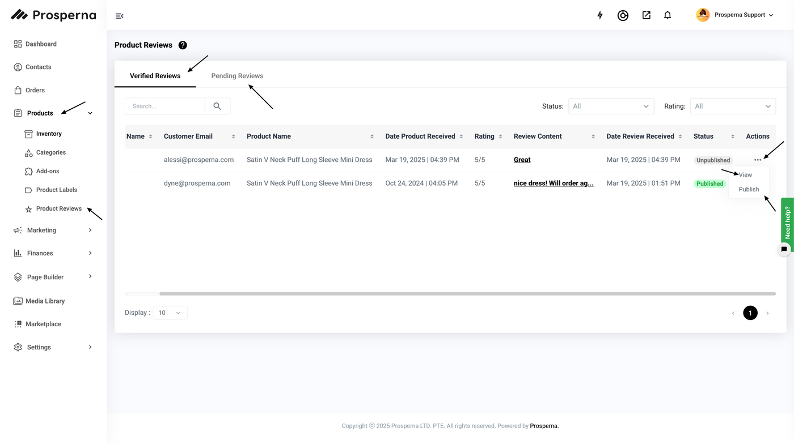Screen dimensions: 794x444
Task: Click the search magnifier button
Action: [x=217, y=106]
